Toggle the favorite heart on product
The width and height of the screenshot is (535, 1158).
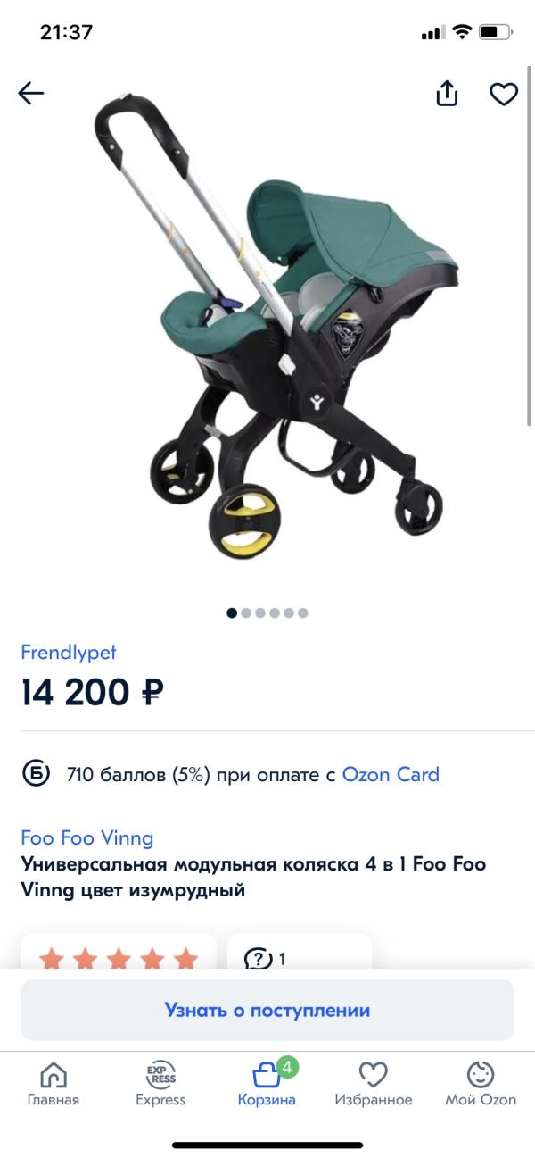click(504, 94)
